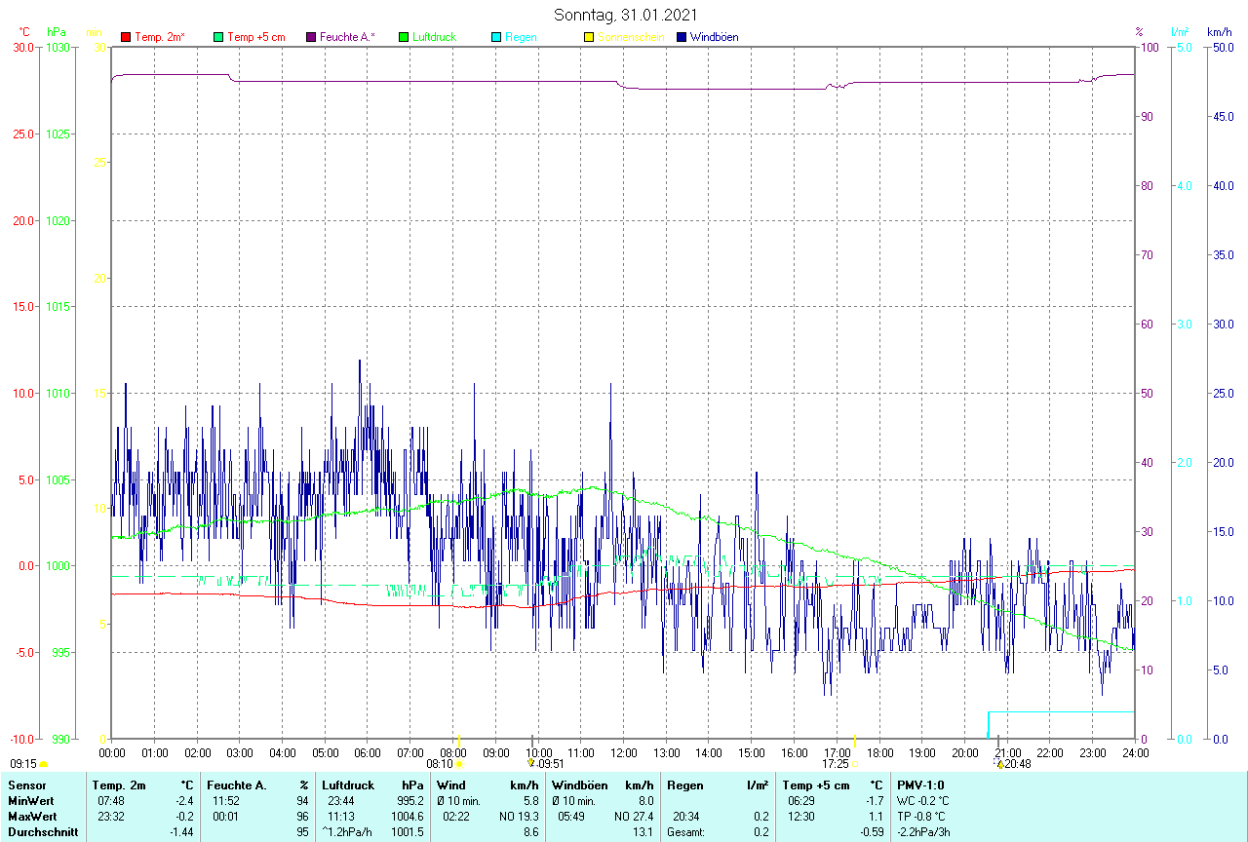
Task: Click the -1.44 average temperature value
Action: point(181,832)
